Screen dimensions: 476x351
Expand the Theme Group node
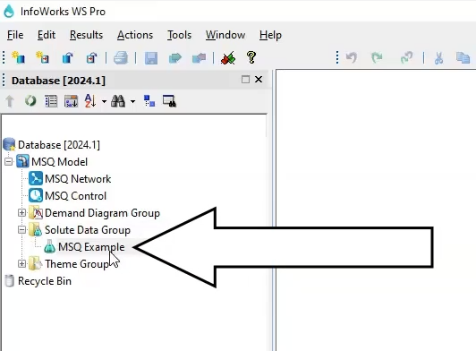tap(21, 263)
